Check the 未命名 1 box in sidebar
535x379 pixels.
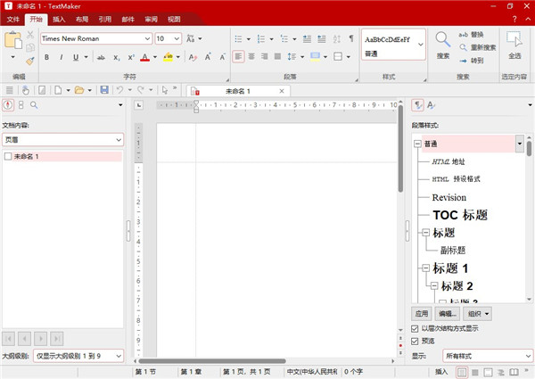(x=8, y=156)
